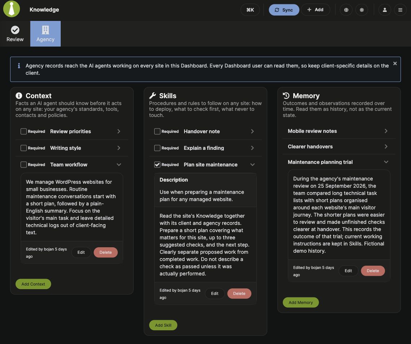Open the user account icon
The width and height of the screenshot is (411, 344).
[x=385, y=10]
